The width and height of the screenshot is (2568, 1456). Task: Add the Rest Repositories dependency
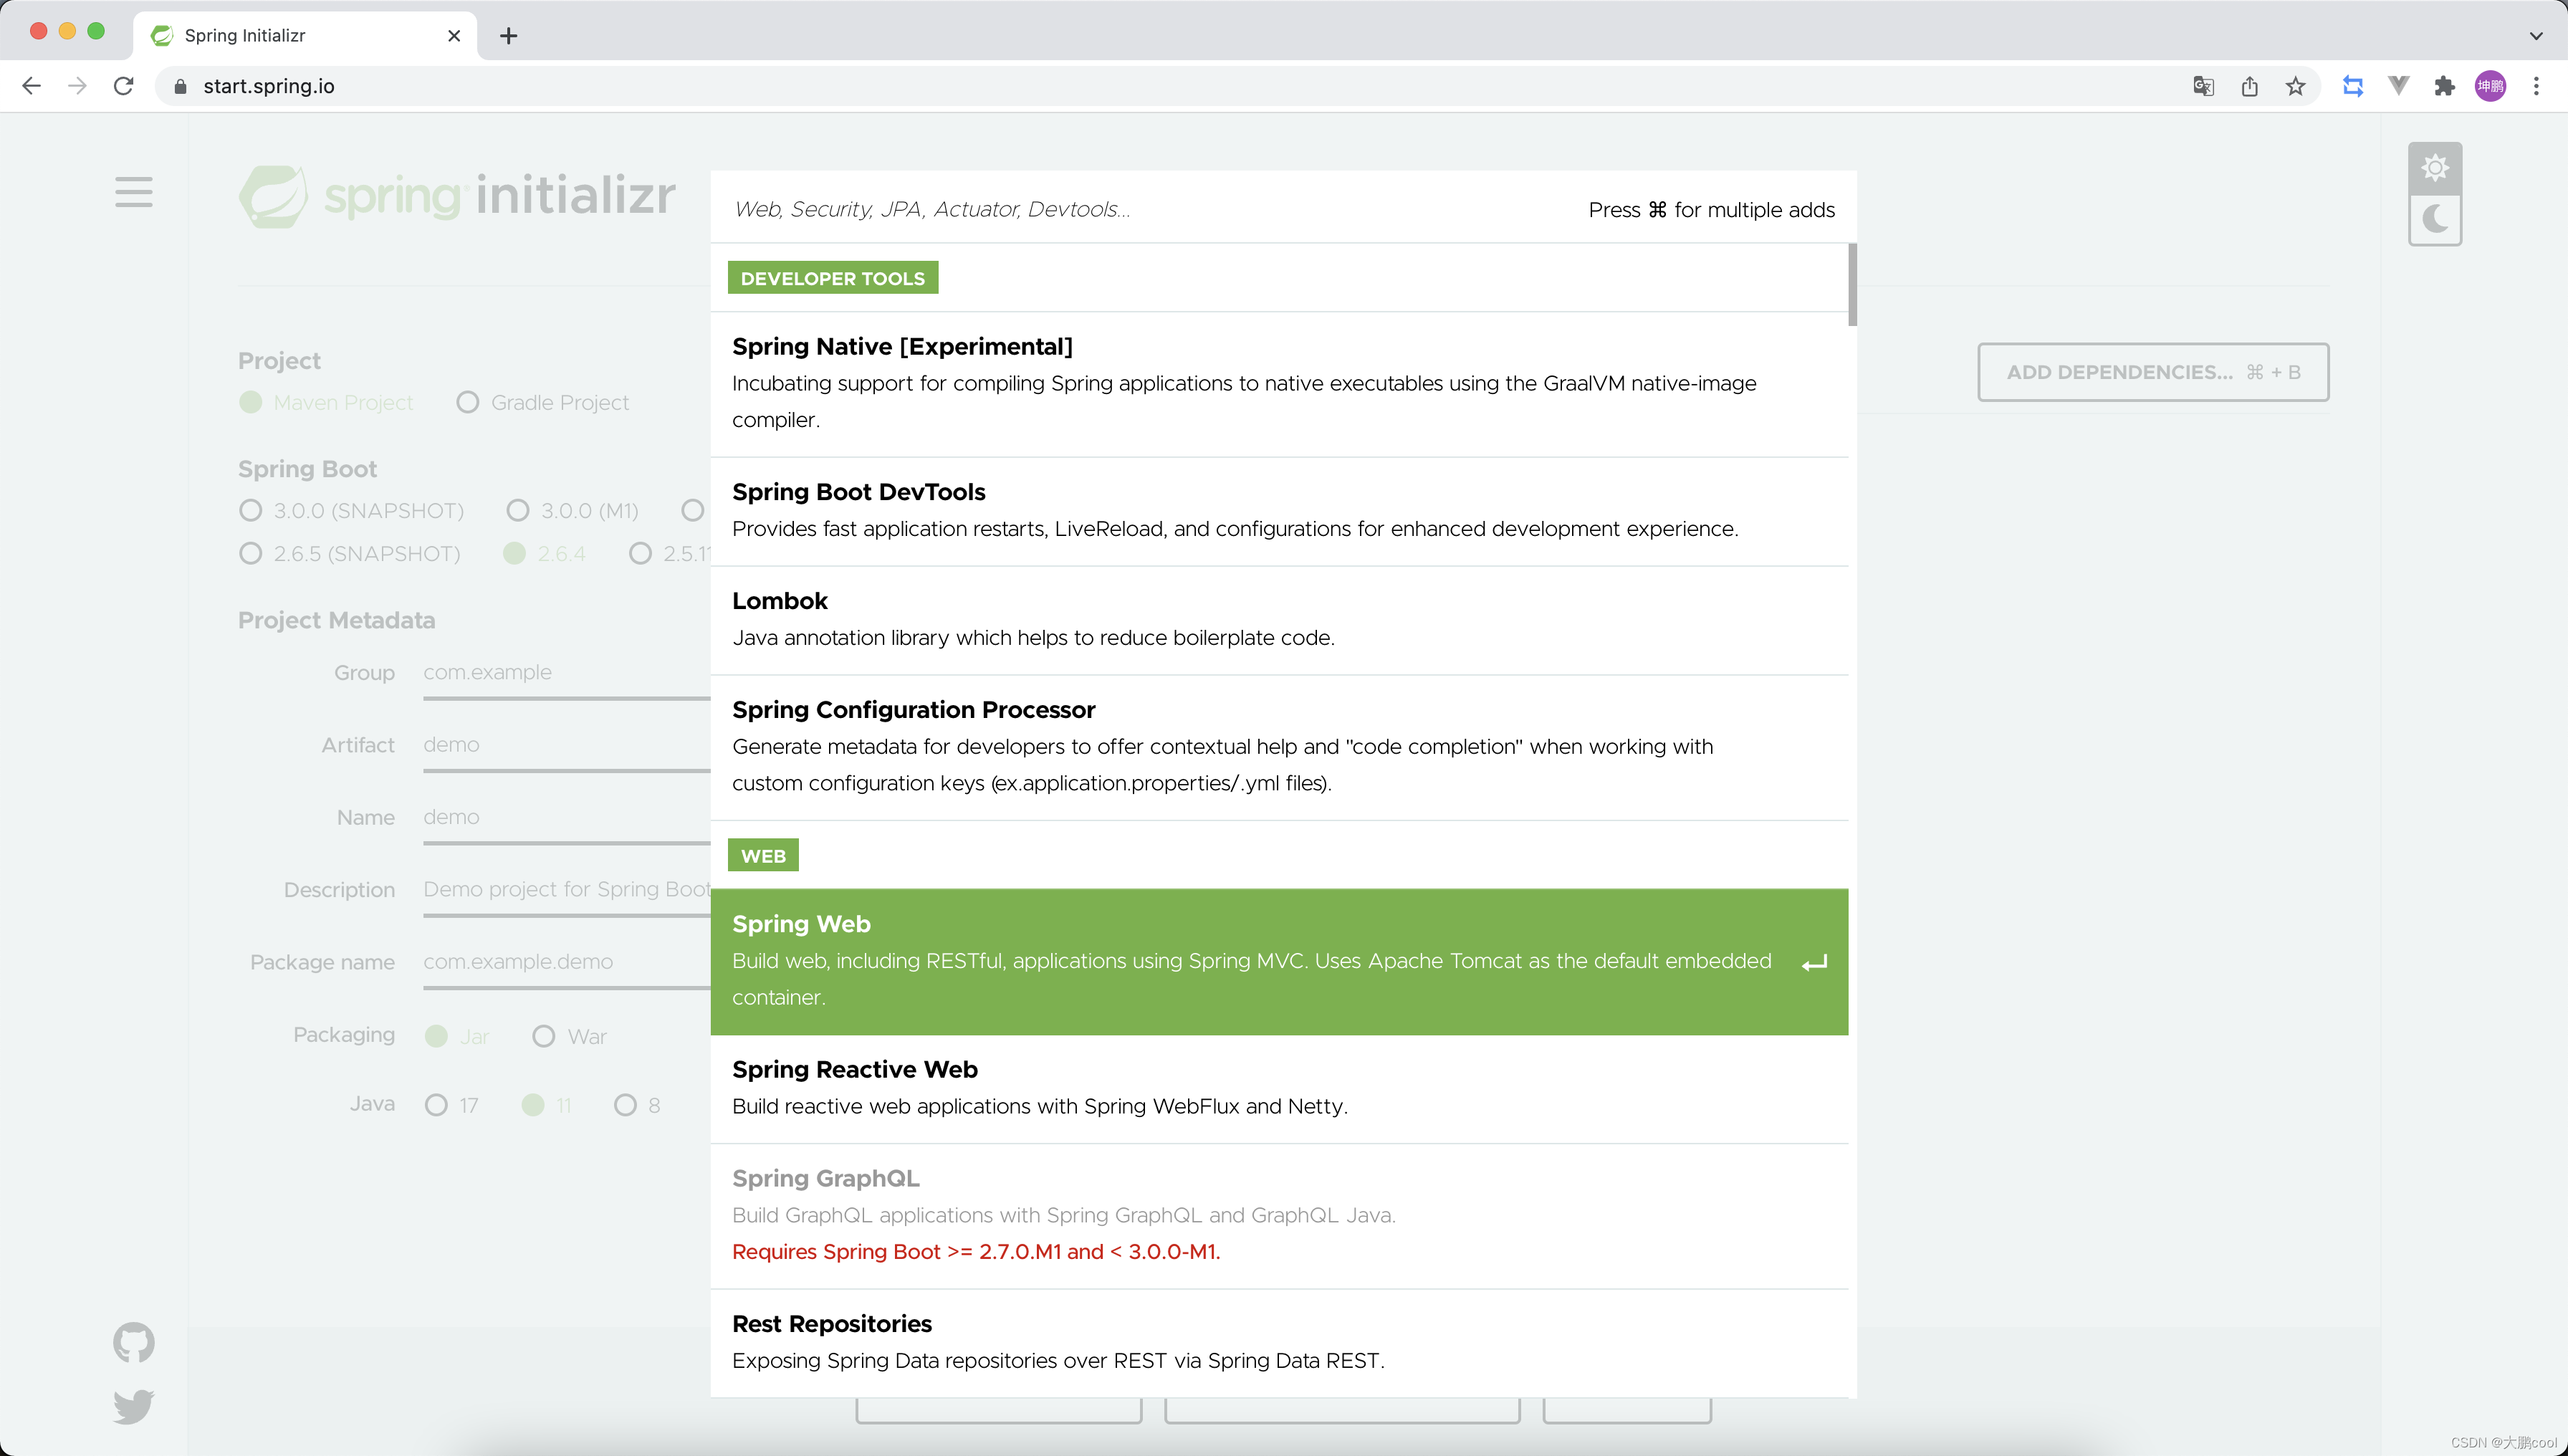(x=1279, y=1343)
